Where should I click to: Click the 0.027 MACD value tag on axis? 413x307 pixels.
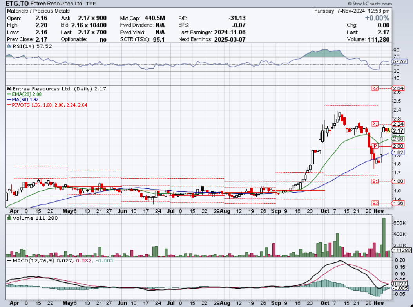point(400,284)
